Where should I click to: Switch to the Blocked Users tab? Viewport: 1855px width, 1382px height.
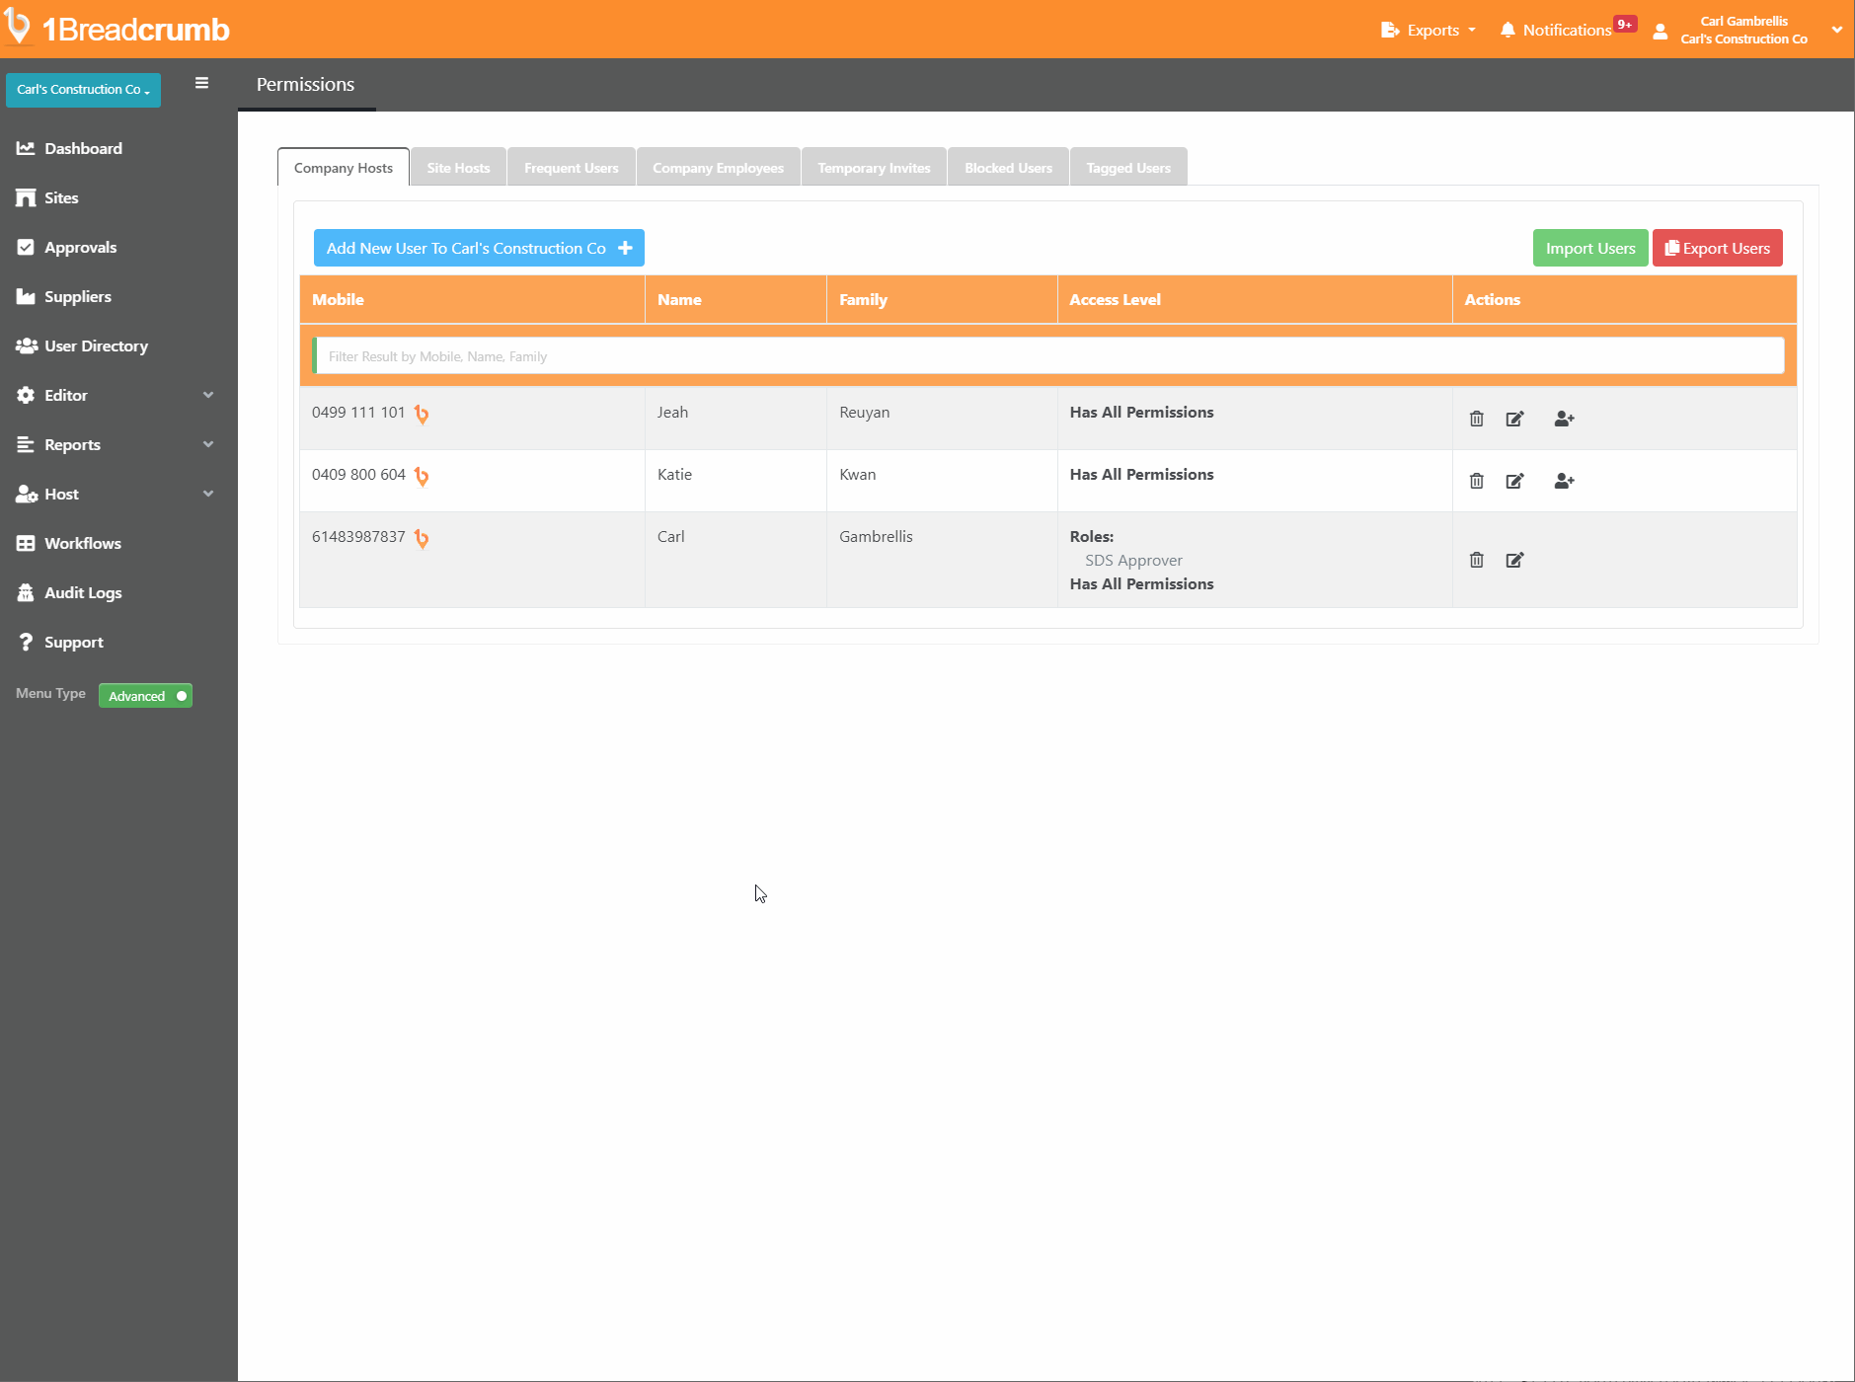pyautogui.click(x=1008, y=168)
